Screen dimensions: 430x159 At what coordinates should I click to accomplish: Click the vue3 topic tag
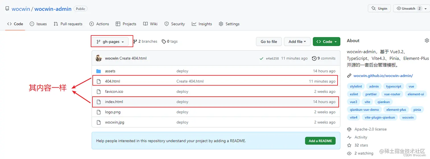click(353, 102)
